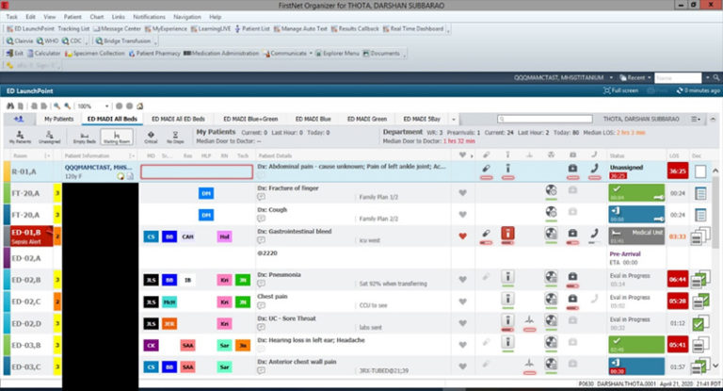Enter Full screen mode
The width and height of the screenshot is (723, 391).
coord(624,90)
